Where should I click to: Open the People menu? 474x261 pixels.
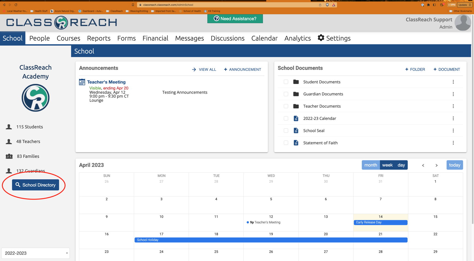pyautogui.click(x=39, y=38)
